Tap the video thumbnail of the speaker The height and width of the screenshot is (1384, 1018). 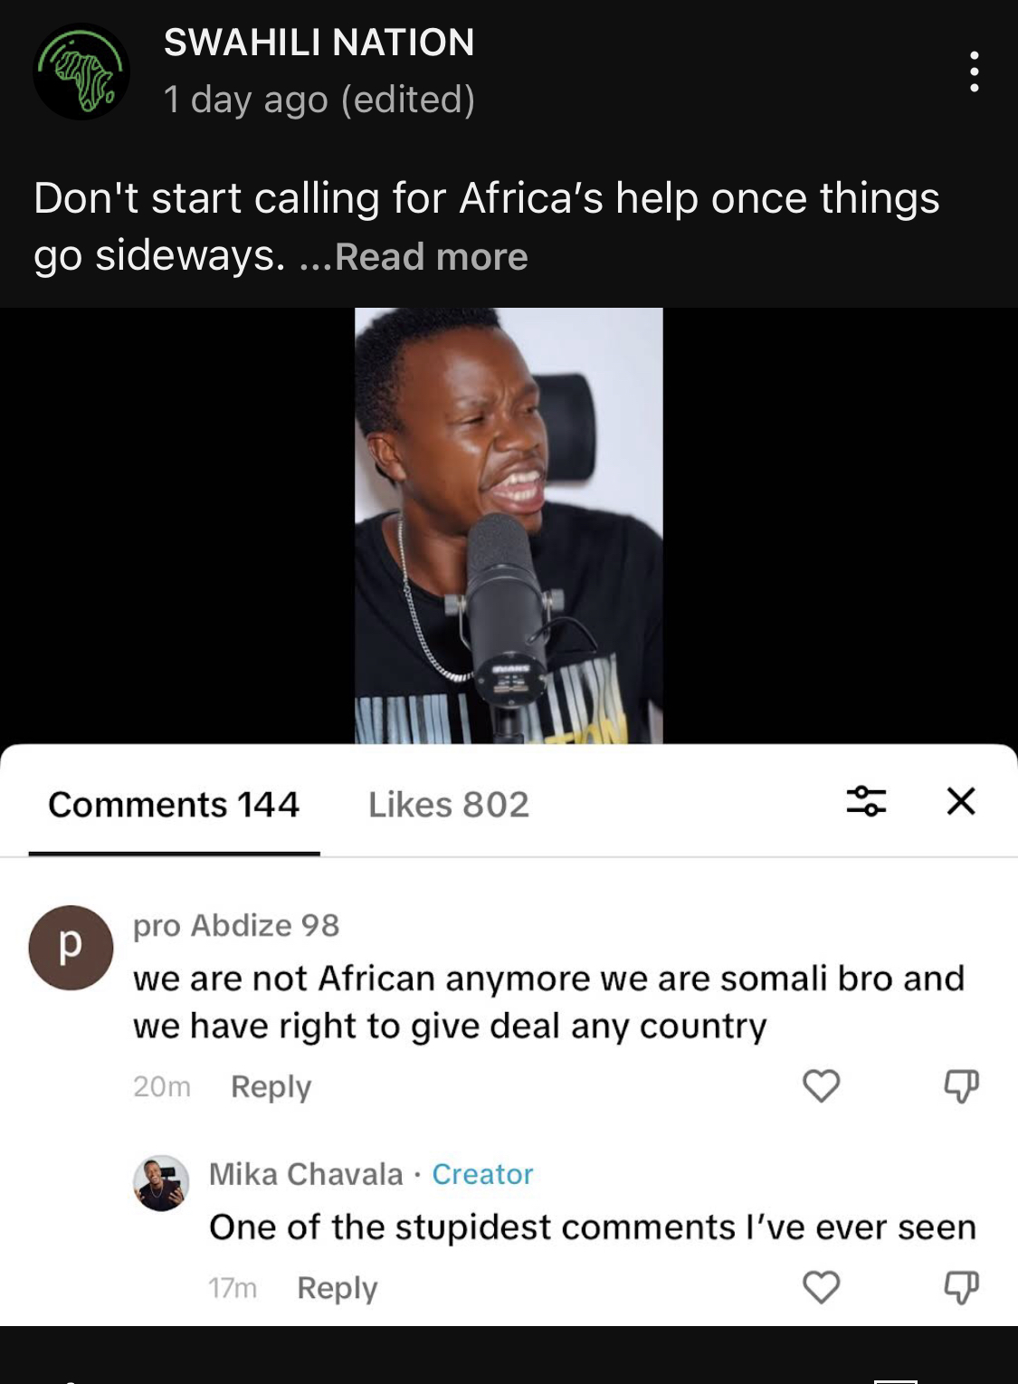pos(509,525)
